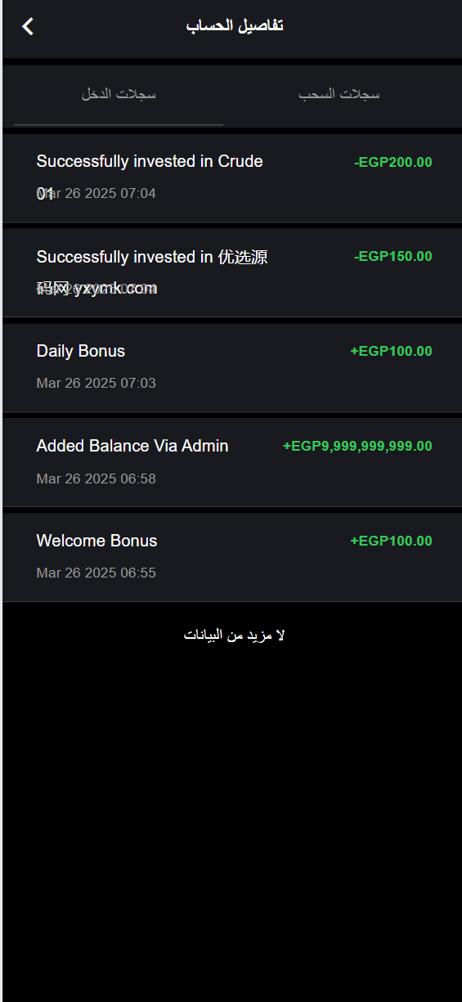Switch to the سجلات السحب tab
Viewport: 462px width, 1002px height.
click(x=339, y=95)
